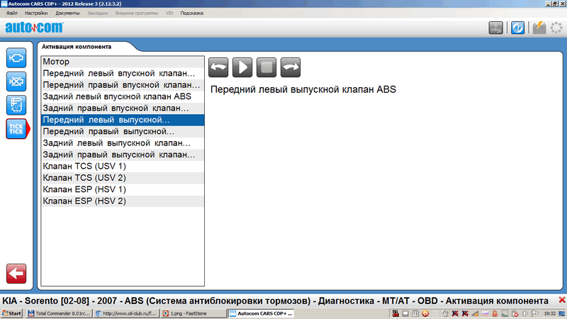Open the Windows Start button

(12, 313)
